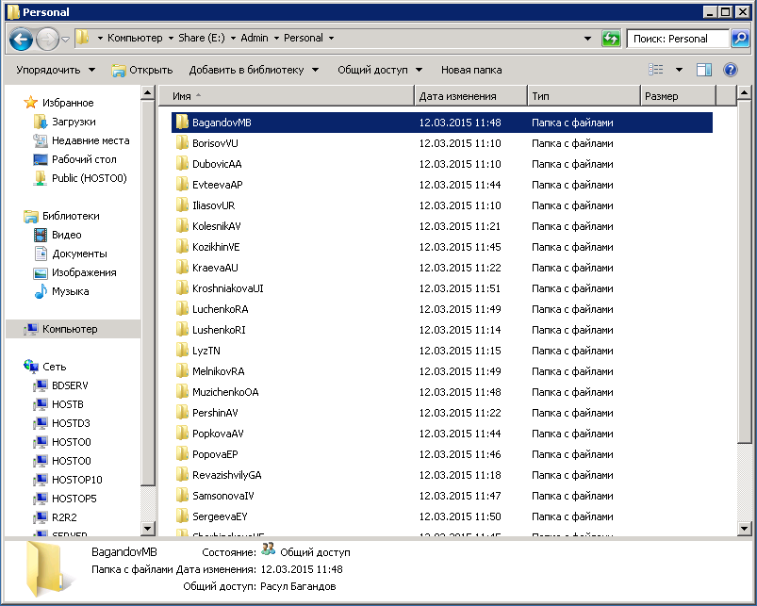This screenshot has width=757, height=606.
Task: Click the 'Admin' breadcrumb segment
Action: tap(255, 38)
